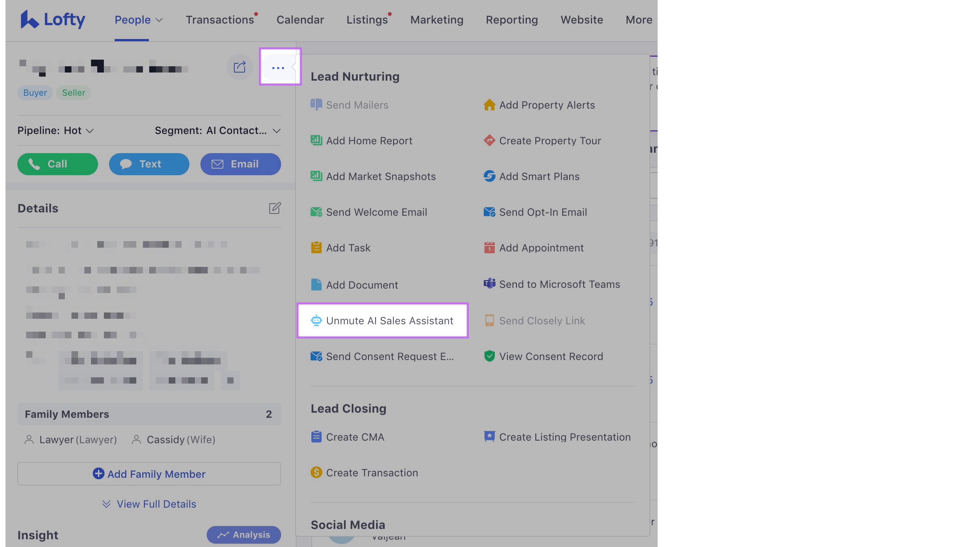Click the Analysis button next to Insight

tap(244, 534)
